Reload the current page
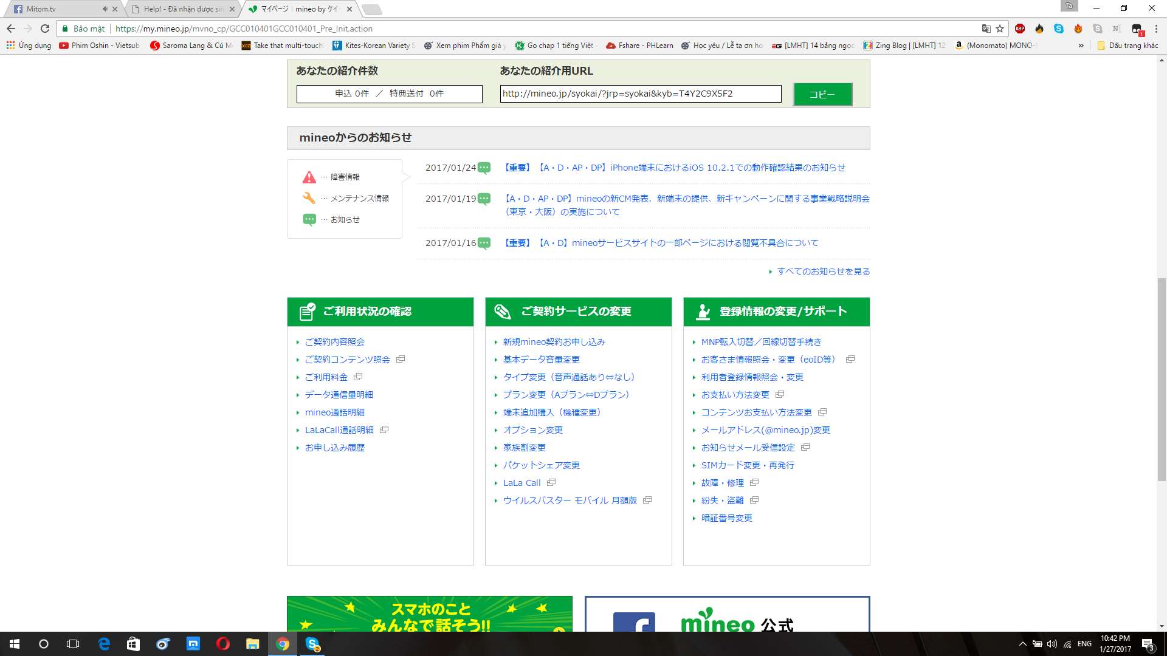The image size is (1167, 656). pyautogui.click(x=45, y=29)
